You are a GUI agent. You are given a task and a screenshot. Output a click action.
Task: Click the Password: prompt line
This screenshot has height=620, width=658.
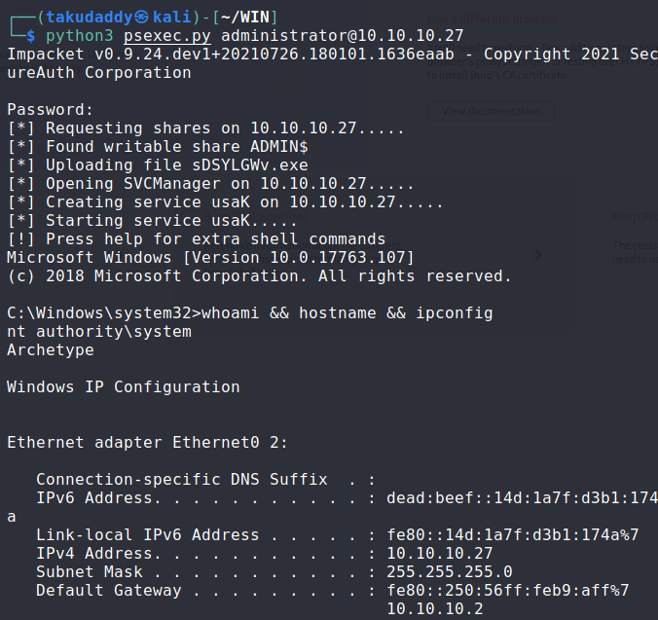tap(50, 109)
